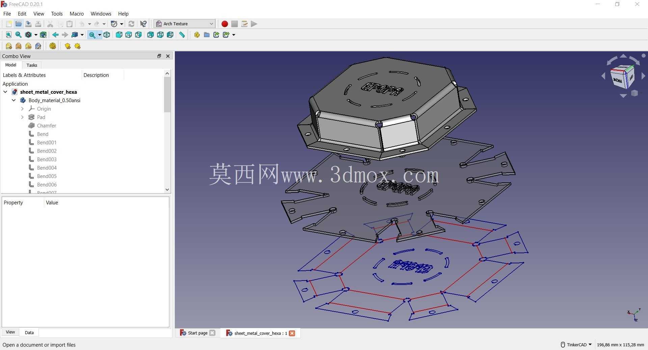Open the View menu
Viewport: 648px width, 350px height.
coord(39,13)
